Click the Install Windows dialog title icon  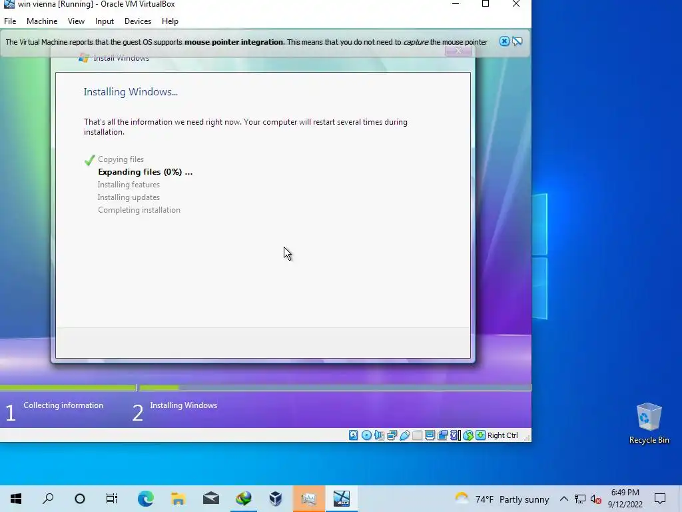pos(84,58)
